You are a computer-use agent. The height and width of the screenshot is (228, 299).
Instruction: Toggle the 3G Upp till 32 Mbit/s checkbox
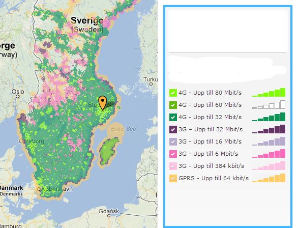pyautogui.click(x=173, y=130)
